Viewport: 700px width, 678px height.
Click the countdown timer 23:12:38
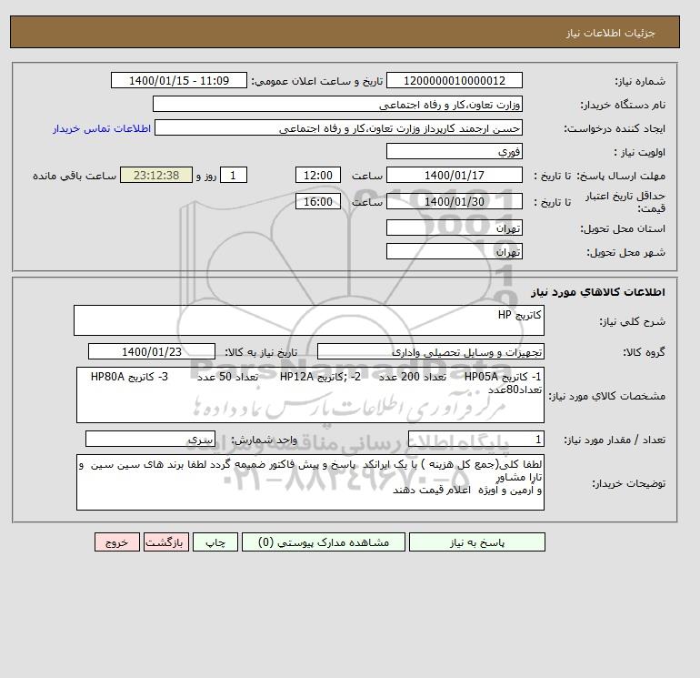[x=156, y=176]
